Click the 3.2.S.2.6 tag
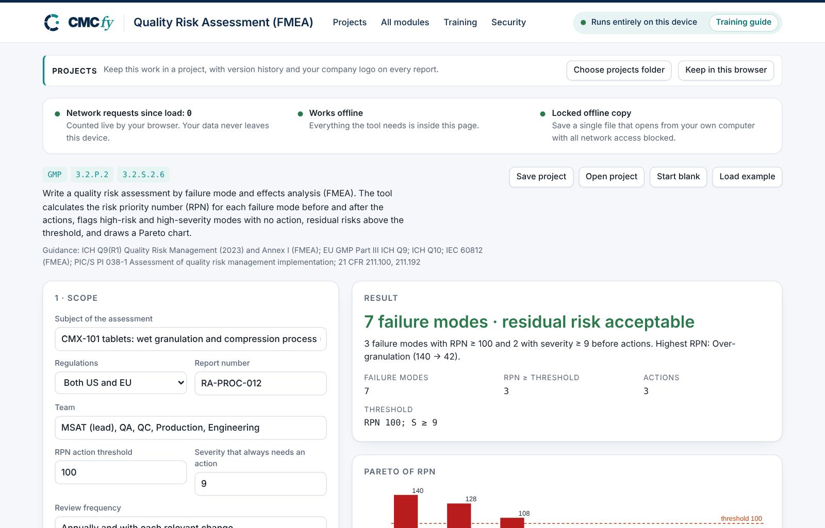 143,175
